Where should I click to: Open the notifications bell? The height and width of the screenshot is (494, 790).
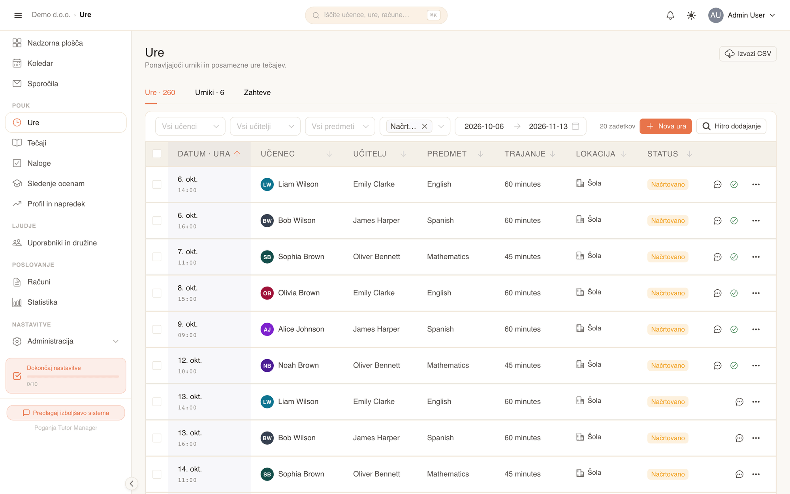coord(670,15)
